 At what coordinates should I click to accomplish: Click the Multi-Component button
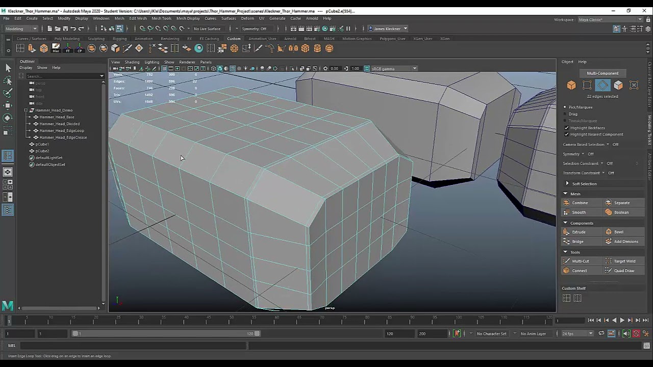pos(602,73)
